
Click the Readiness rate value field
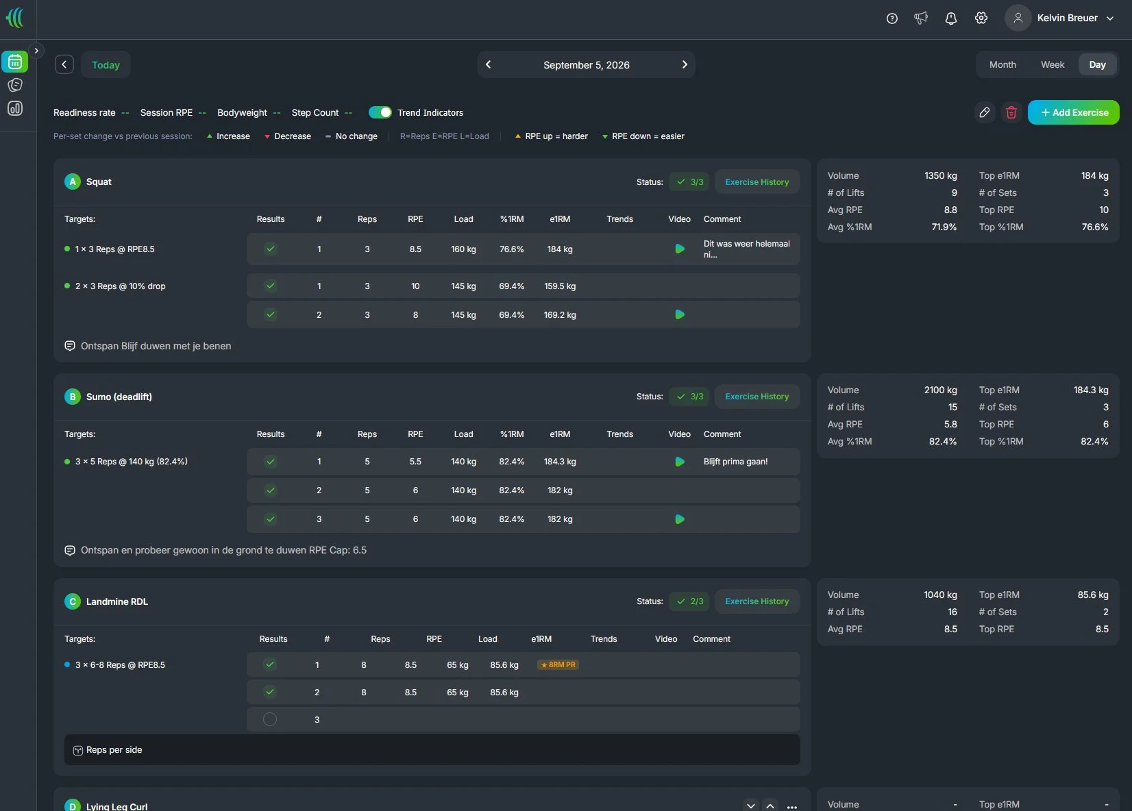pyautogui.click(x=125, y=112)
